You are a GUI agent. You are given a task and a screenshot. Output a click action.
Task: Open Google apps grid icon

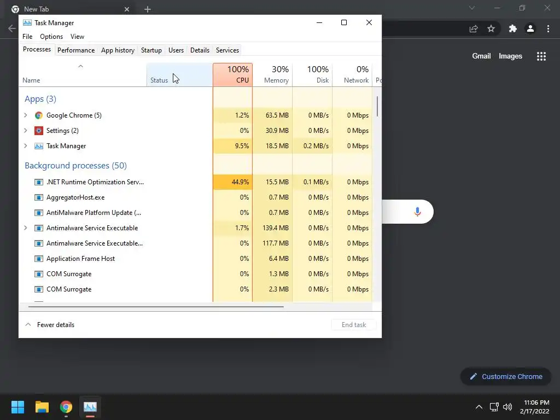[x=541, y=56]
